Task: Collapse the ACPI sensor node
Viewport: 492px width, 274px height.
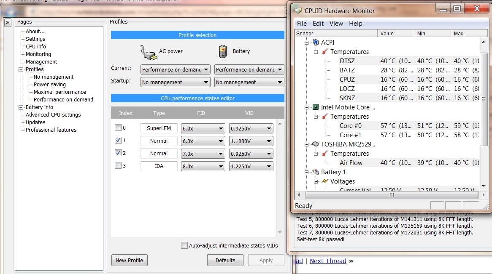Action: 307,43
